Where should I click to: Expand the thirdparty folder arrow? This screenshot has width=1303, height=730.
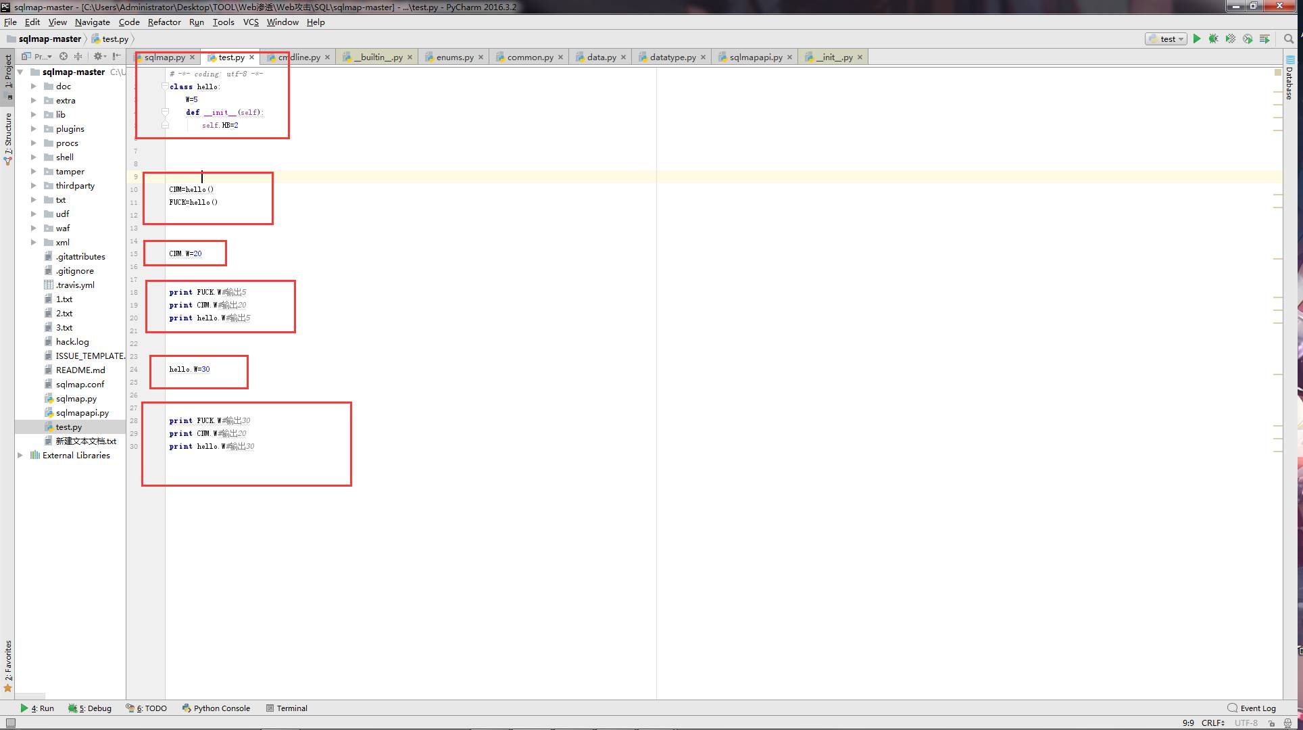(x=34, y=185)
